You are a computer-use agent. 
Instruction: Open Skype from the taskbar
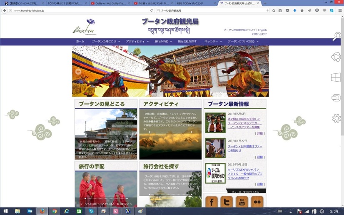pyautogui.click(x=91, y=211)
